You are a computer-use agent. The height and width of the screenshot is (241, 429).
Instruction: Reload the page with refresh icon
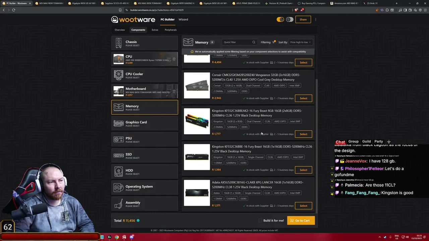[14, 10]
